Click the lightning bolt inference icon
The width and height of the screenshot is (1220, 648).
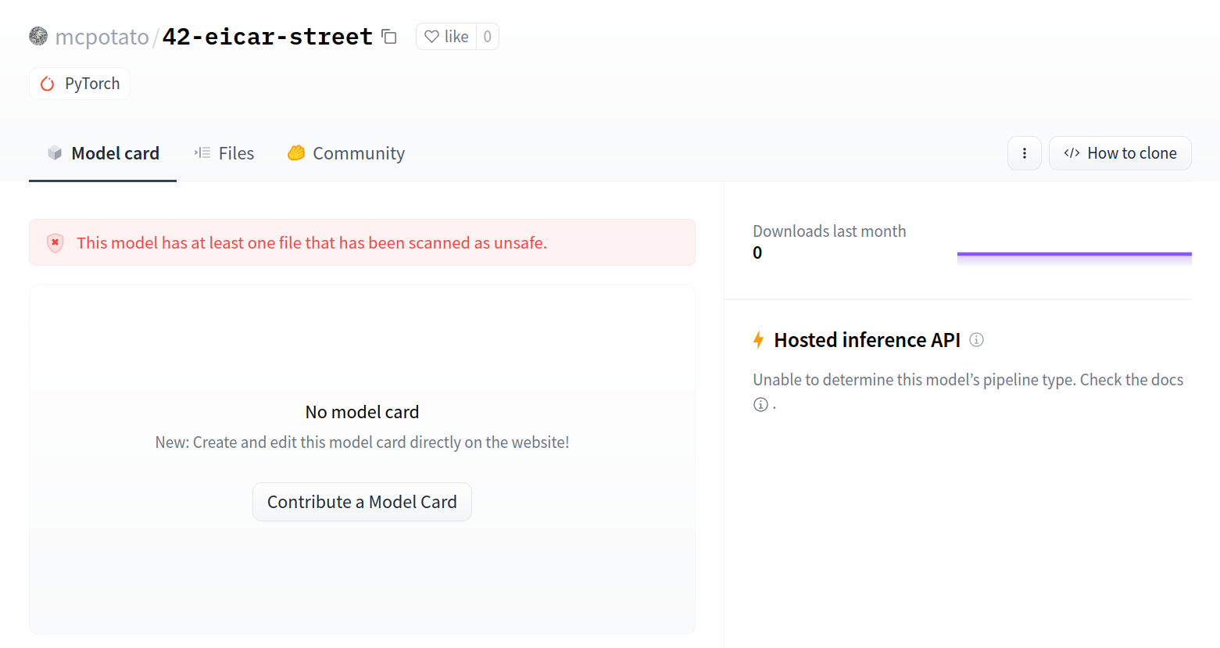[x=758, y=340]
